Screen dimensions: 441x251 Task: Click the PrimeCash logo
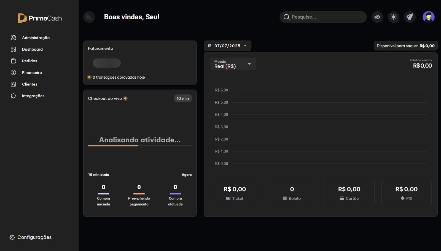(x=39, y=18)
